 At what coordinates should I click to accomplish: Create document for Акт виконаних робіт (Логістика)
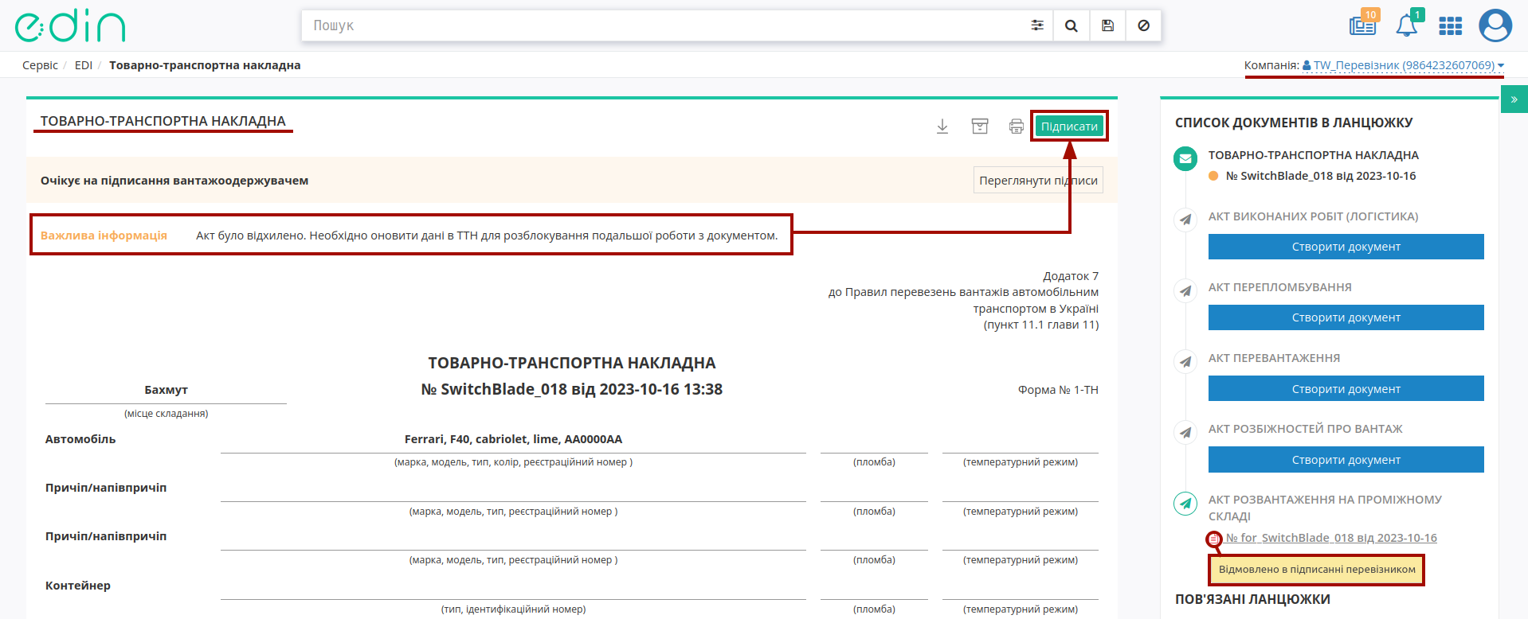1346,247
